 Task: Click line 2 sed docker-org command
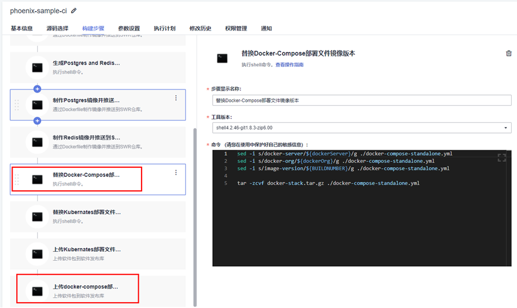(336, 161)
